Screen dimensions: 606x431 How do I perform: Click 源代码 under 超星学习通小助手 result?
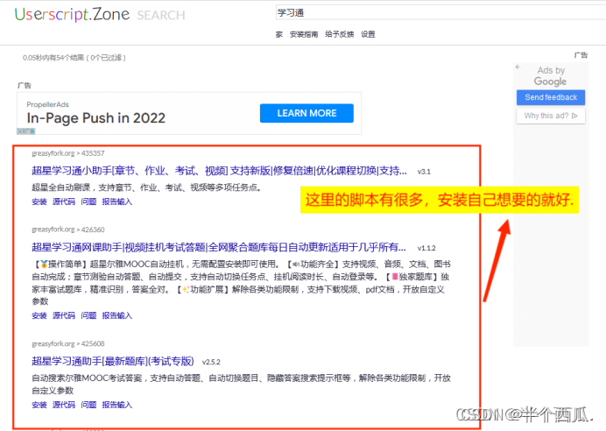tap(64, 201)
